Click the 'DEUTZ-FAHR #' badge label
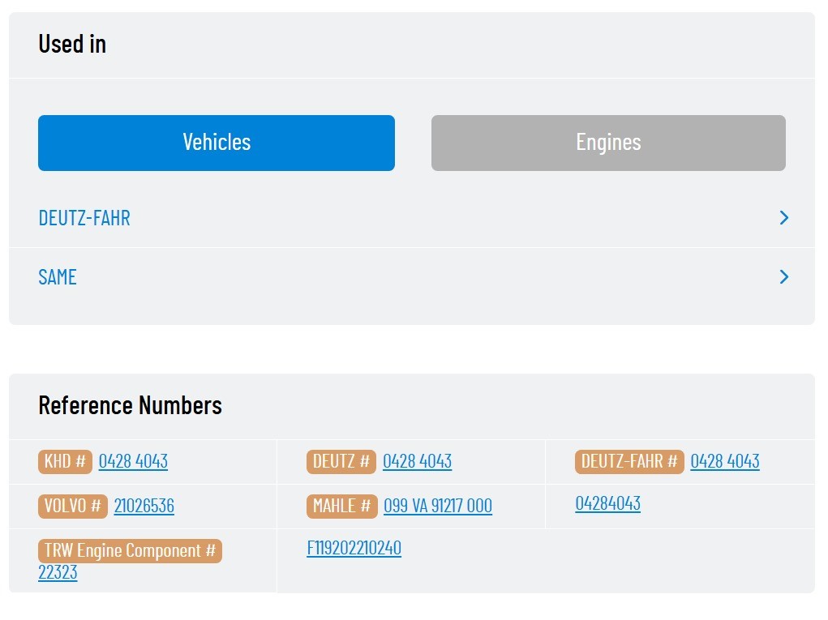The height and width of the screenshot is (620, 828). pos(629,462)
